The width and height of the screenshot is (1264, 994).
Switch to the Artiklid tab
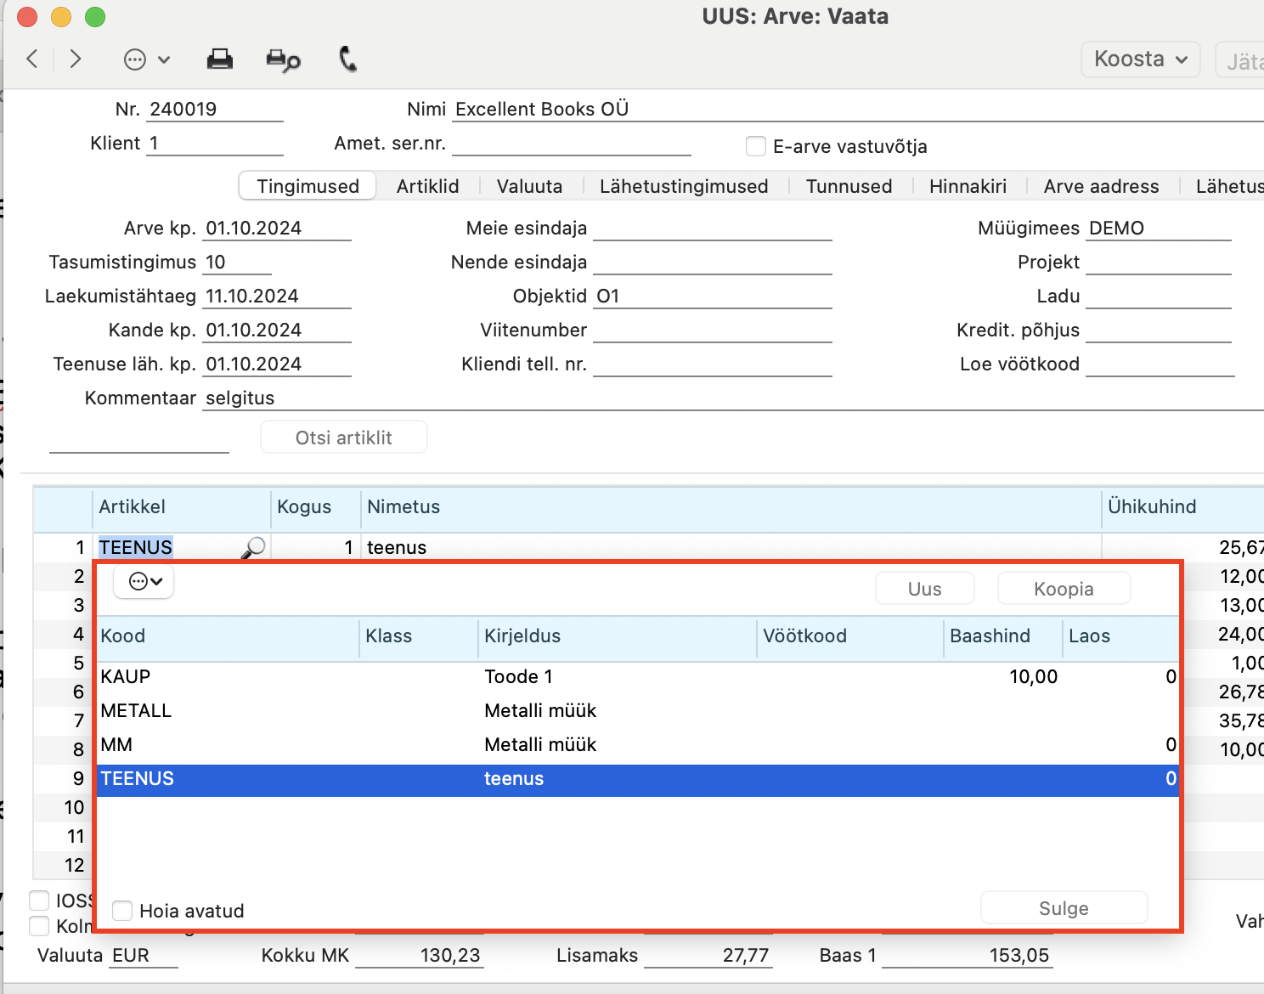[427, 186]
